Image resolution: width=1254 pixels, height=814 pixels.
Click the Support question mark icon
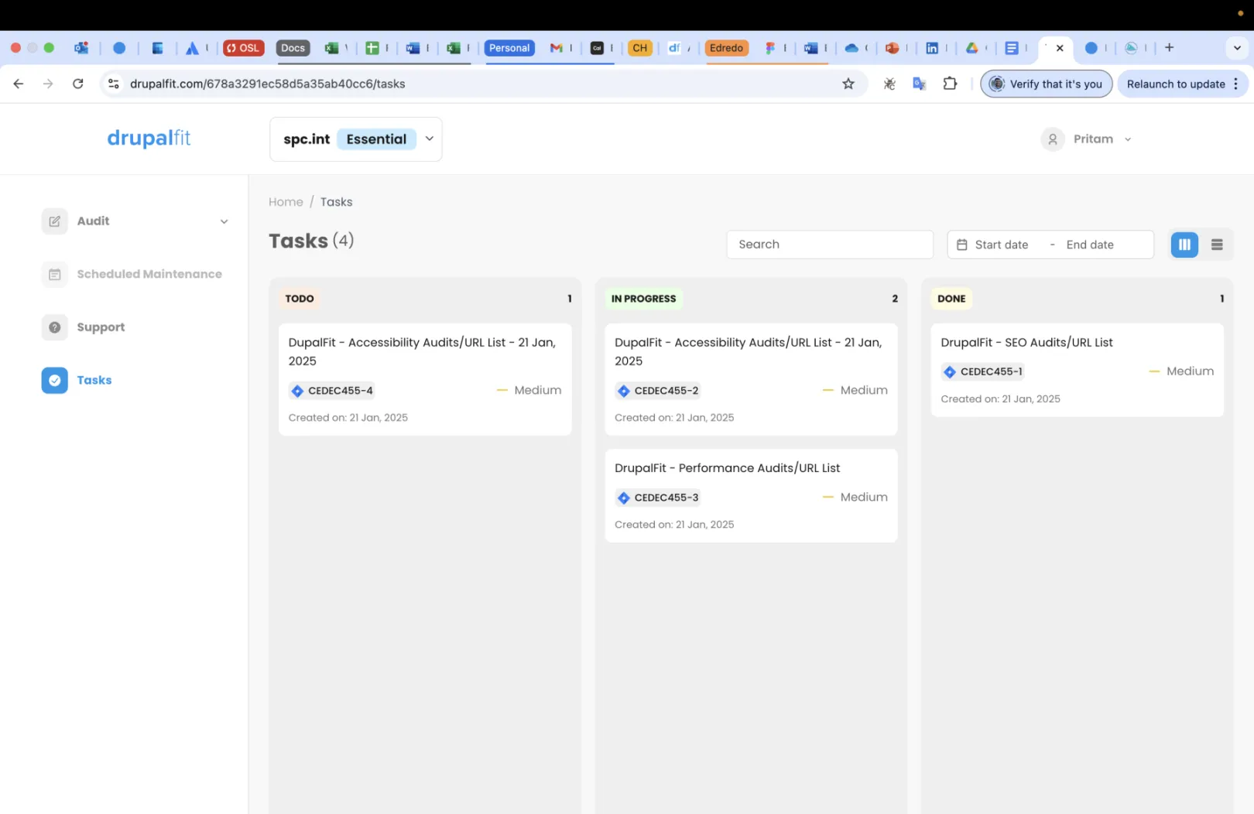[54, 327]
